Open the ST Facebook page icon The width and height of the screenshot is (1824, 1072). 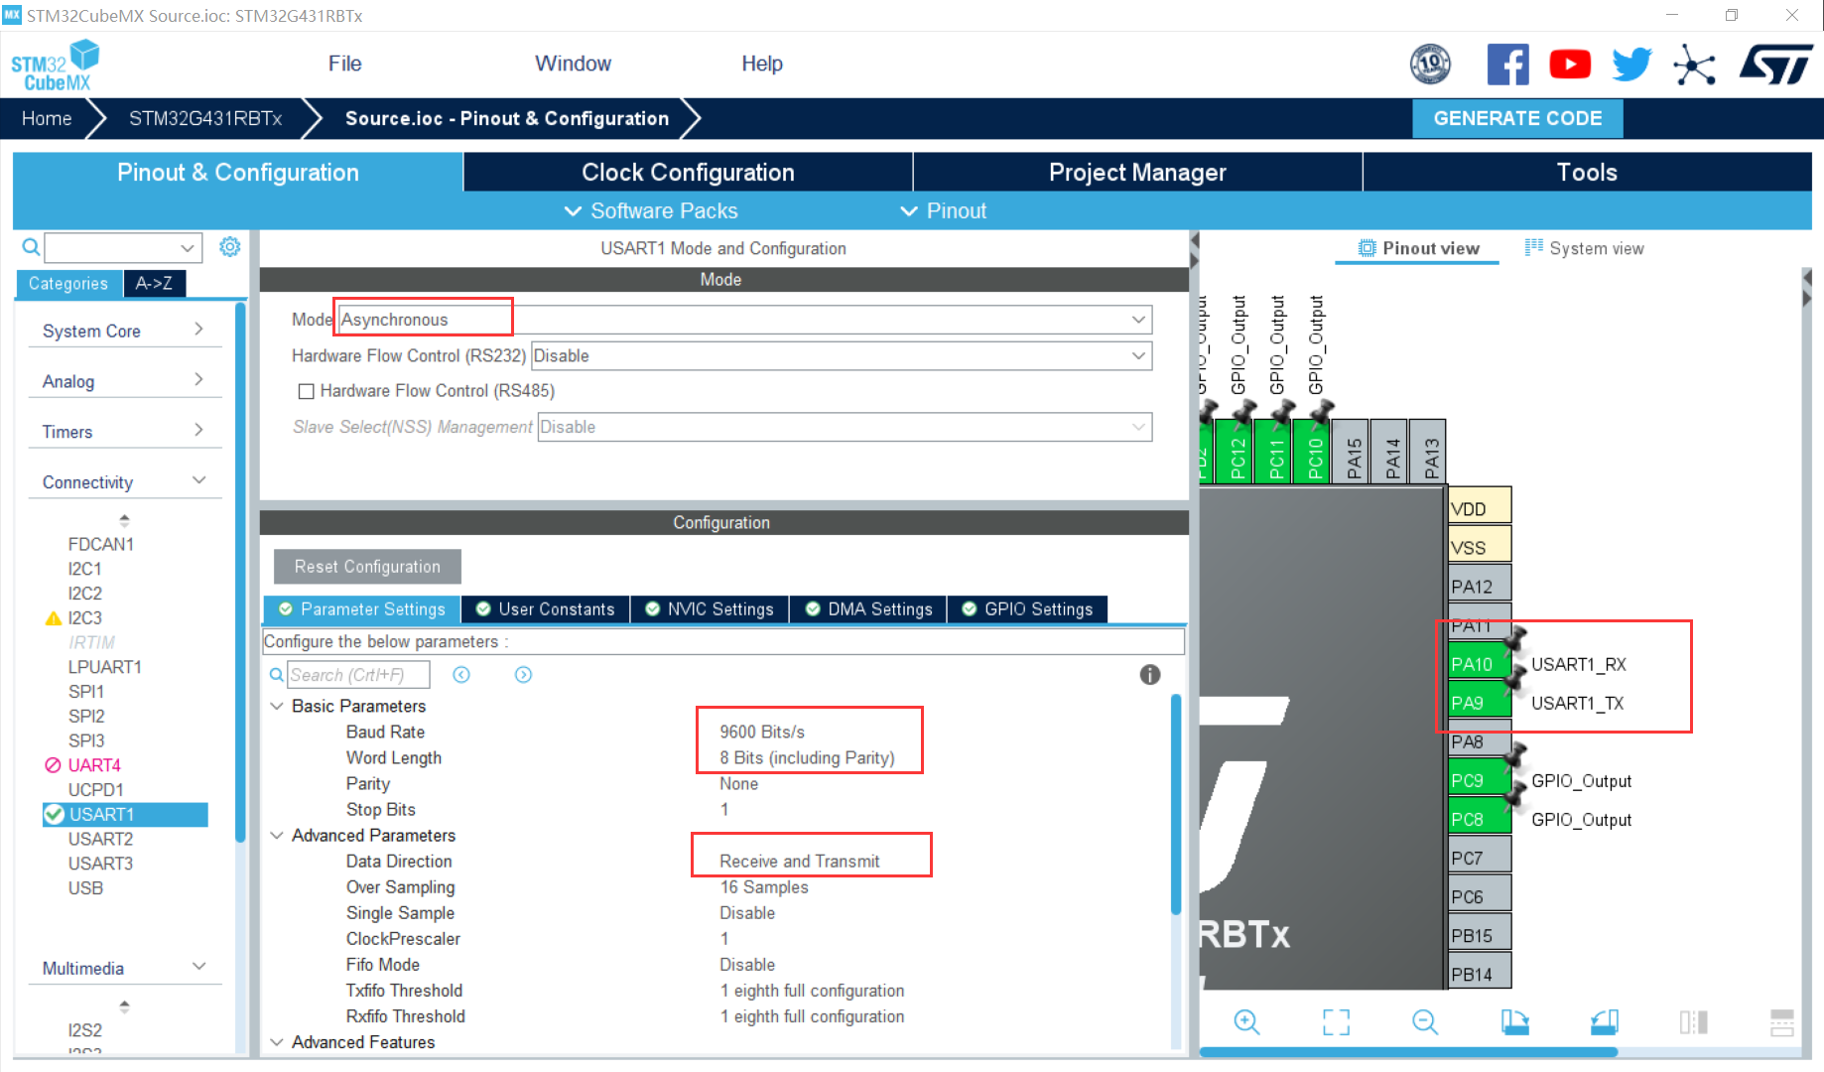(1506, 66)
